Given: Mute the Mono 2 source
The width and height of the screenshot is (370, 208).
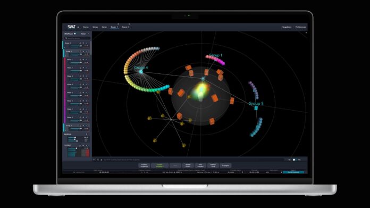Looking at the screenshot, I should (x=83, y=68).
